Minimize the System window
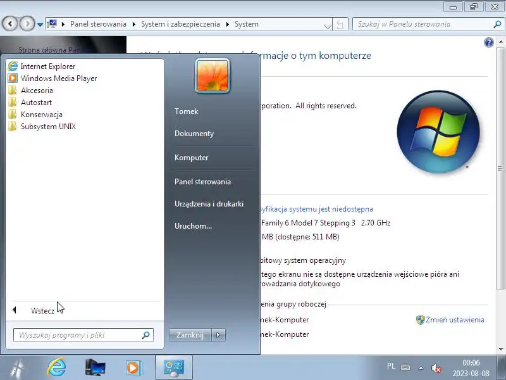 point(453,7)
